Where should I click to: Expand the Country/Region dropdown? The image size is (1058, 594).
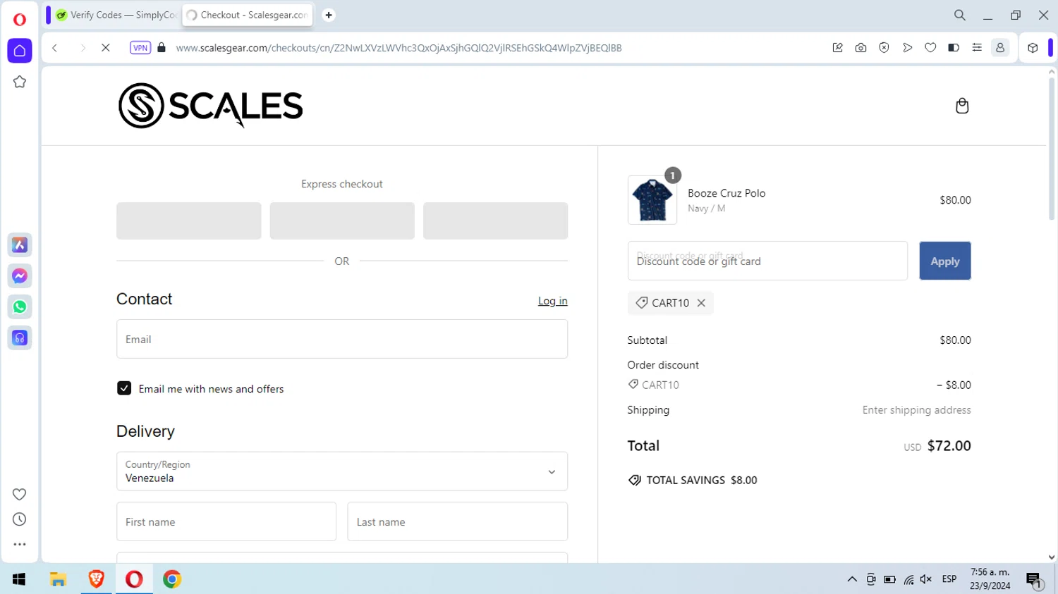pos(342,471)
